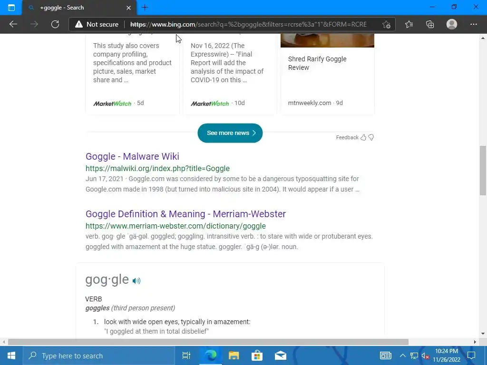Click the Feedback label

(x=347, y=137)
